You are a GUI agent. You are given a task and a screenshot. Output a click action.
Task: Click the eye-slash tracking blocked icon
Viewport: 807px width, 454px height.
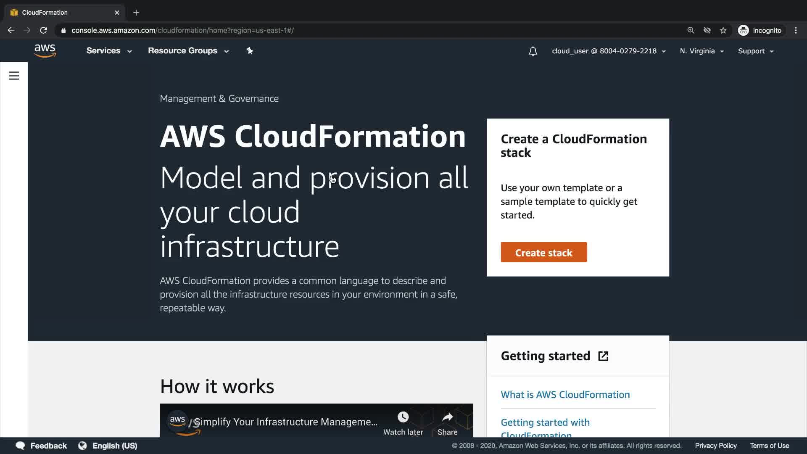coord(707,30)
